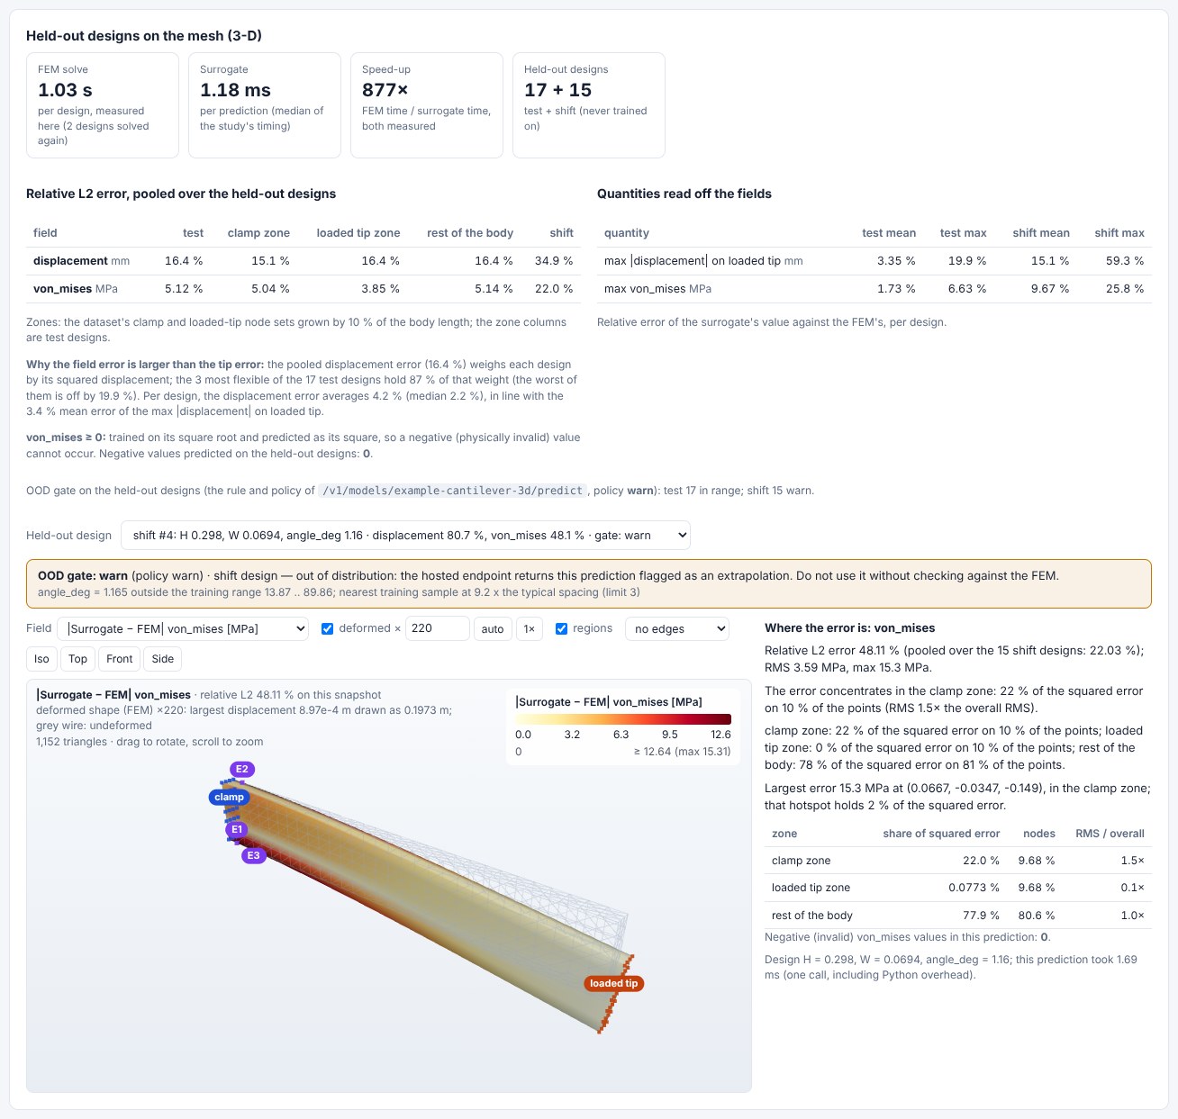Click the loaded tip region label
This screenshot has width=1178, height=1119.
(x=613, y=983)
